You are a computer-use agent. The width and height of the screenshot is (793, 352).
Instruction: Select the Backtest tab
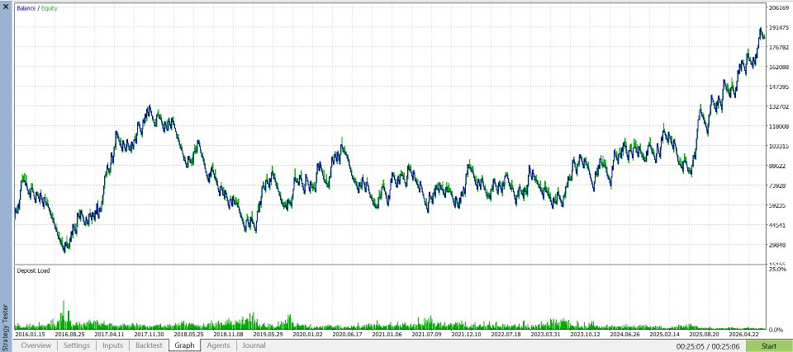(149, 345)
